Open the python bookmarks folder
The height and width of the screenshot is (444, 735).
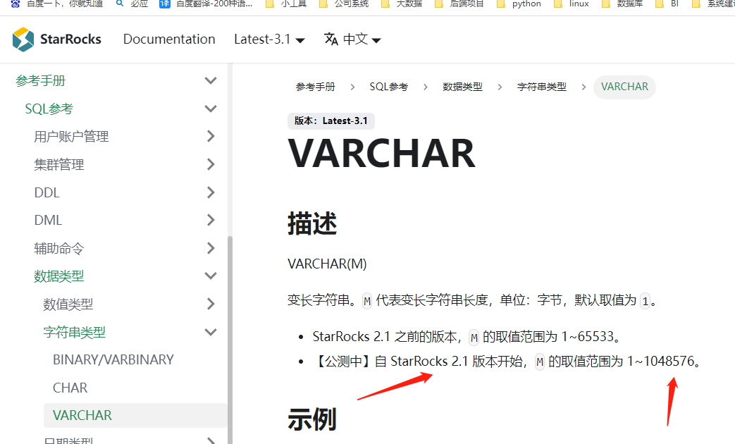point(519,4)
